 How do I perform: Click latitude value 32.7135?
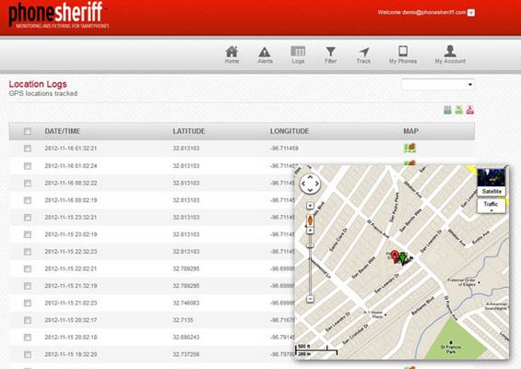point(183,320)
